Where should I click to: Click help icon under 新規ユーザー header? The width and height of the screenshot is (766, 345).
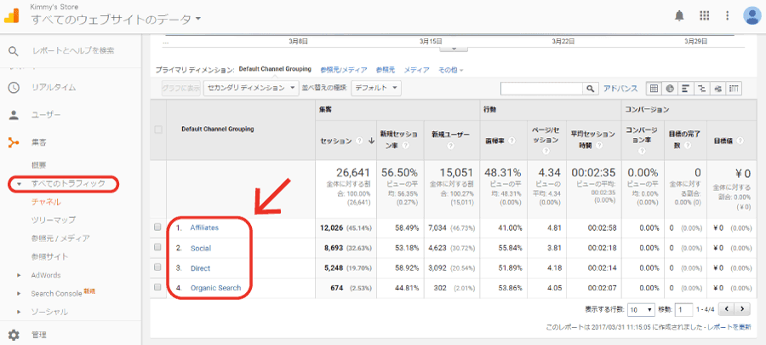(450, 146)
